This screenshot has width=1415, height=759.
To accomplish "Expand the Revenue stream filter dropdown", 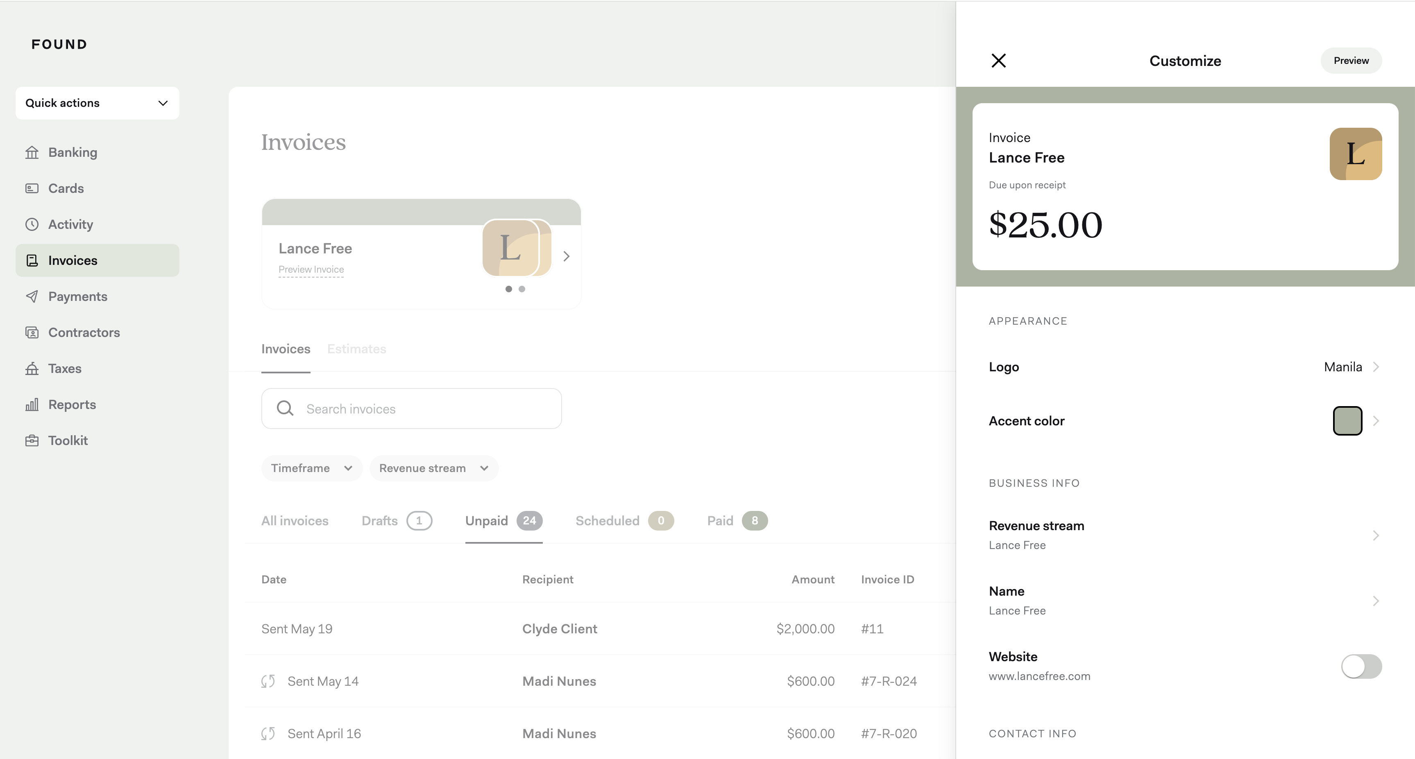I will [x=433, y=468].
